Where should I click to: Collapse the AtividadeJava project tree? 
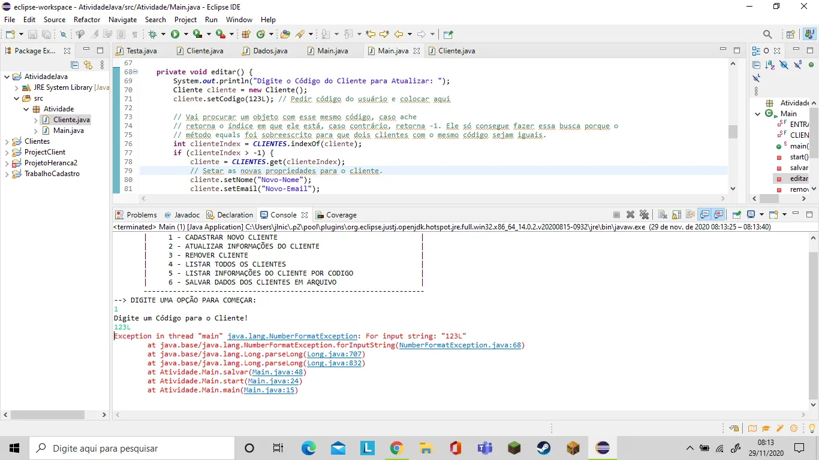(7, 77)
